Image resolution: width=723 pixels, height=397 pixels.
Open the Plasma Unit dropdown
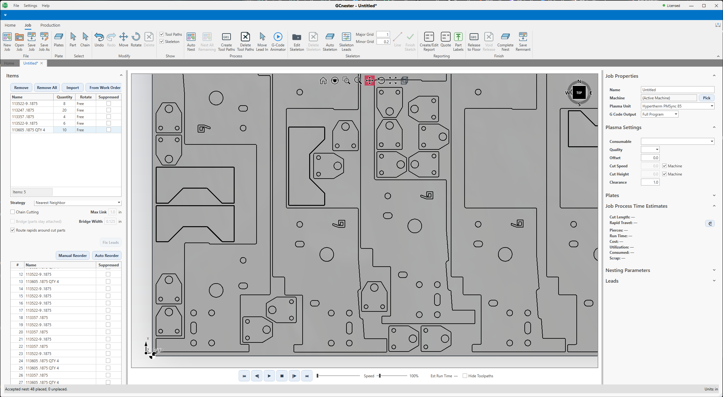tap(678, 106)
